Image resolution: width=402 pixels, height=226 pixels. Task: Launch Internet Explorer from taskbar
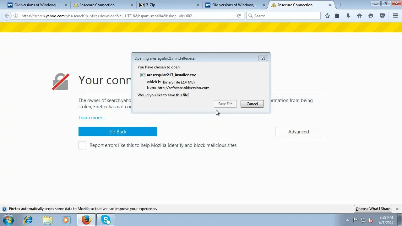pos(28,220)
